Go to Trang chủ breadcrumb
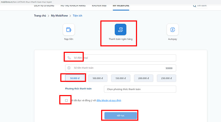Screen dimensions: 221x122 pyautogui.click(x=40, y=16)
